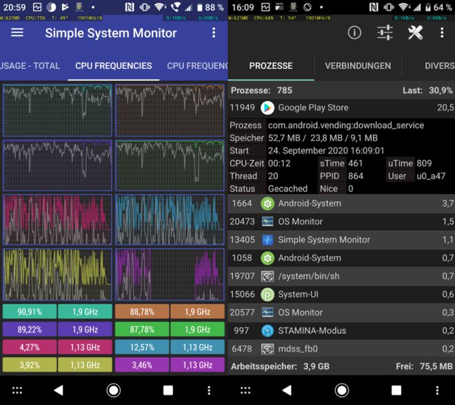Tap the Android-System icon for PID 1664

pos(267,203)
